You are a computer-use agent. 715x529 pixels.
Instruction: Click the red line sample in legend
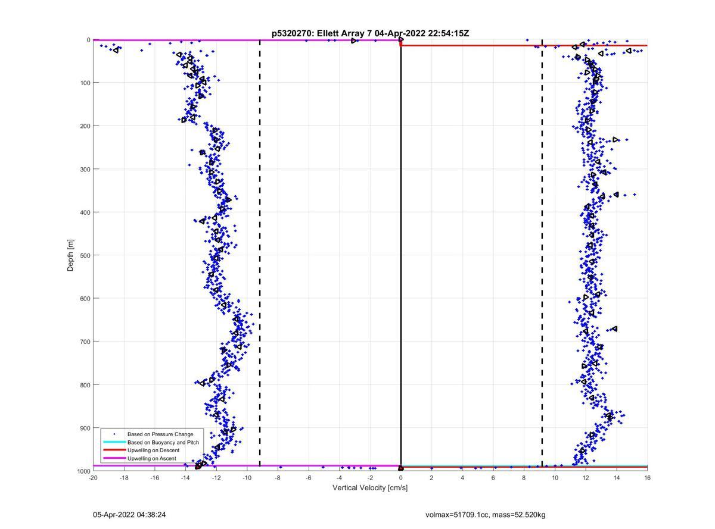point(114,450)
